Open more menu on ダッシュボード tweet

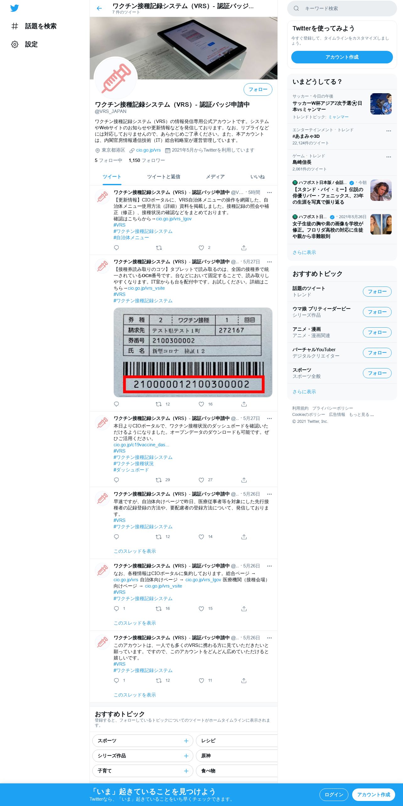click(x=269, y=418)
